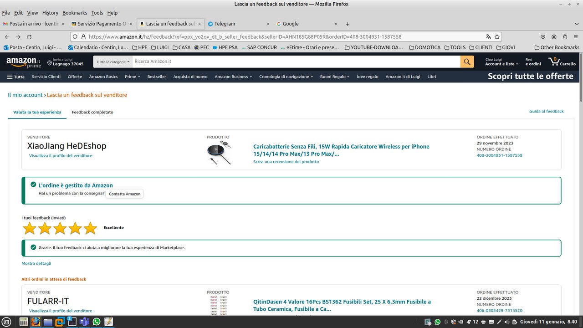Click the Amazon.it Prime logo
Viewport: 583px width, 328px height.
(x=23, y=62)
